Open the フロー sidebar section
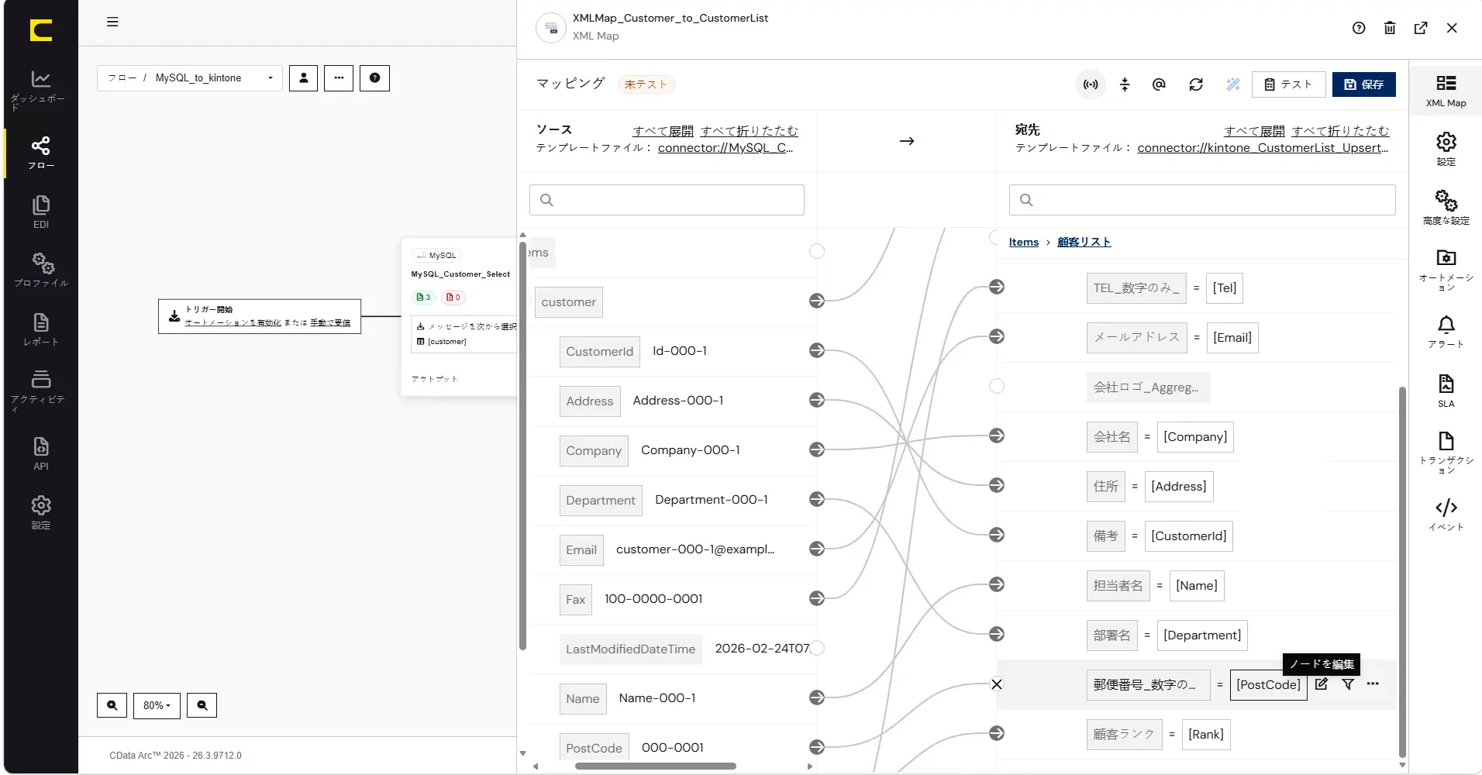The height and width of the screenshot is (775, 1482). click(x=40, y=153)
